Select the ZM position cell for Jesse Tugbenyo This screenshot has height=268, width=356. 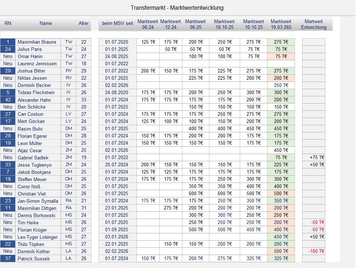[68, 165]
